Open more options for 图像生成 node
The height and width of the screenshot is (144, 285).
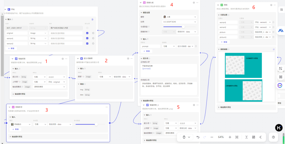[x=197, y=3]
